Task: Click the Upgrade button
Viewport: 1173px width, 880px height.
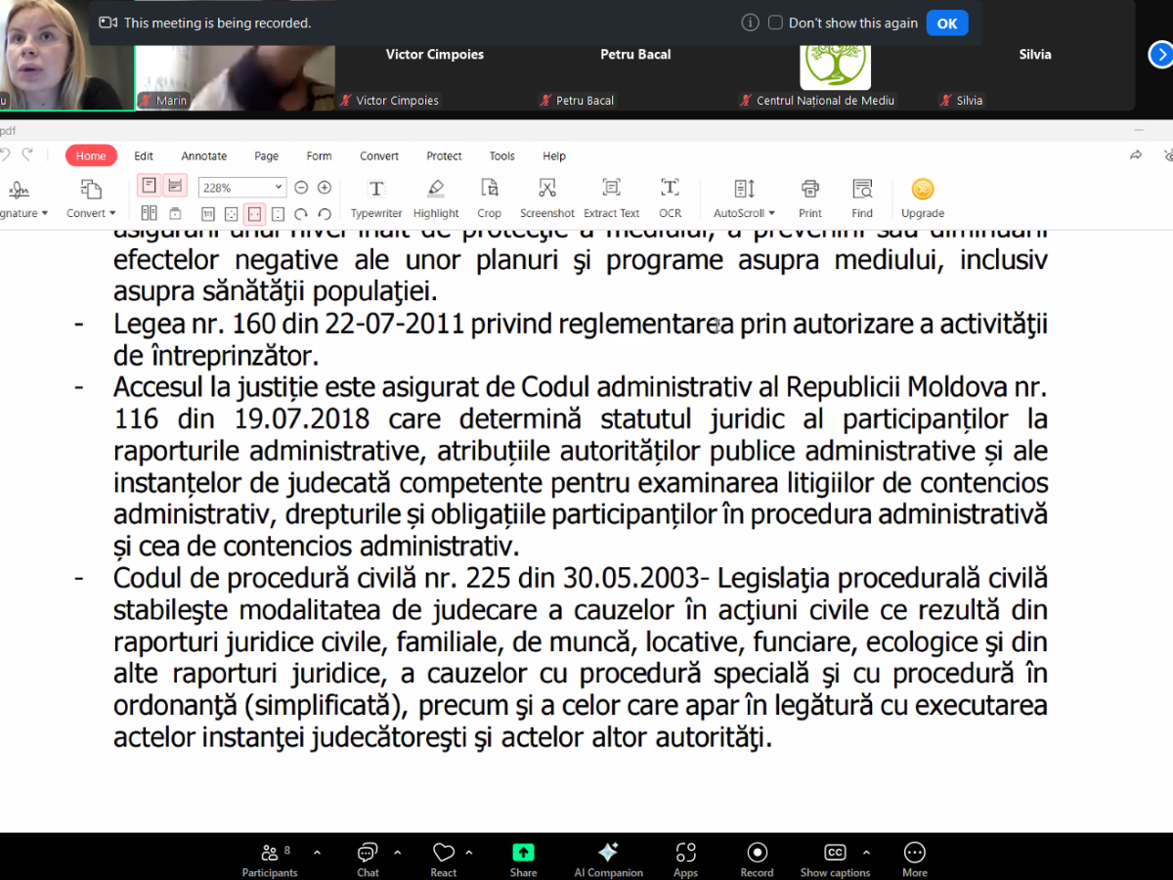Action: click(x=922, y=198)
